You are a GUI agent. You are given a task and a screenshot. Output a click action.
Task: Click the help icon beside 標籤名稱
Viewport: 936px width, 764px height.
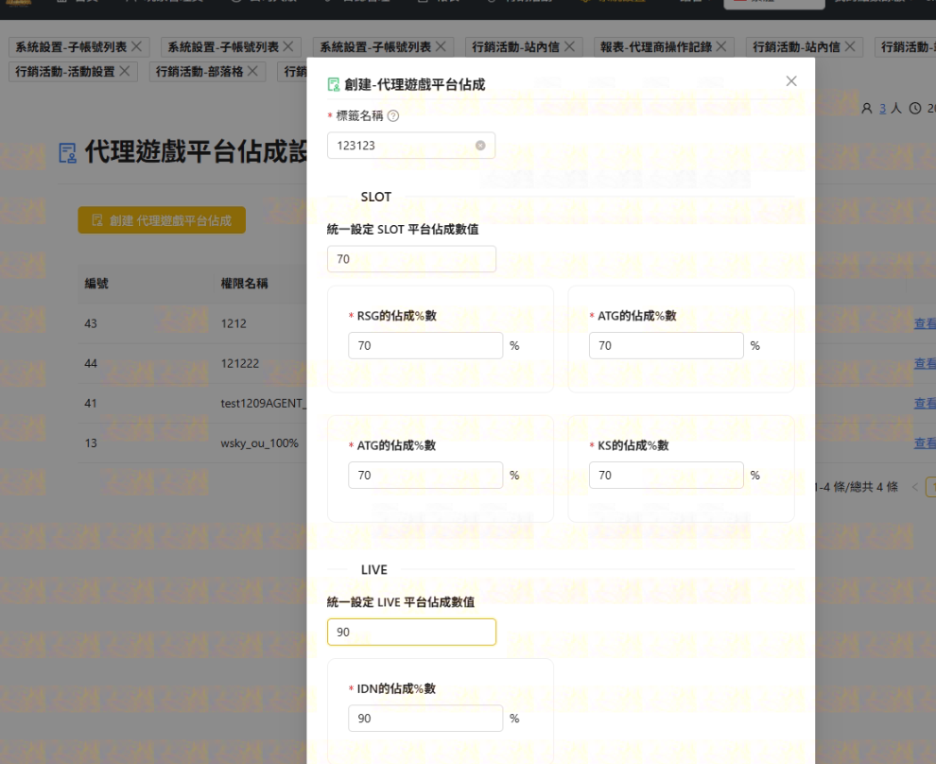393,116
